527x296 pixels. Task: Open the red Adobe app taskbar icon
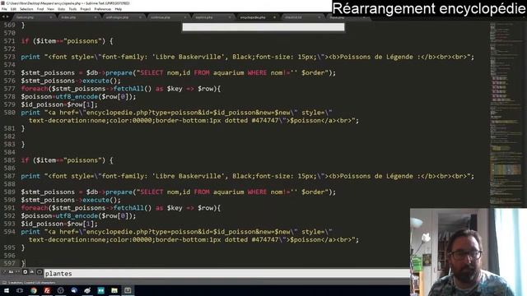(47, 290)
